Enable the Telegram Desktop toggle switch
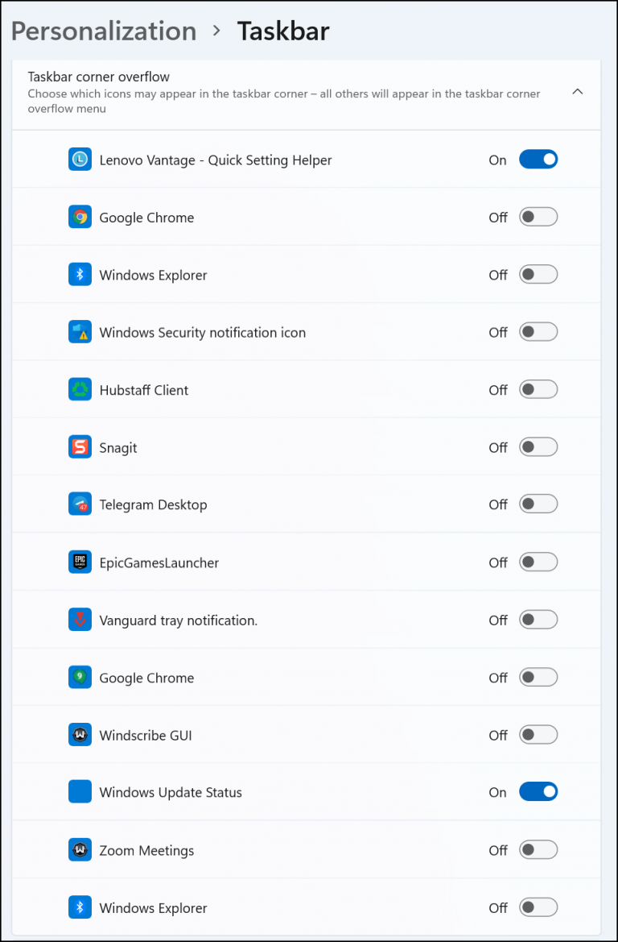 (x=538, y=504)
